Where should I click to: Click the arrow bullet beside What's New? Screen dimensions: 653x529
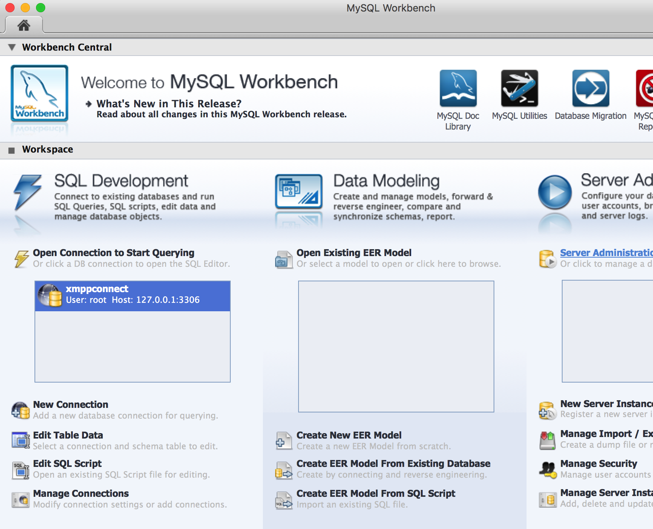[x=89, y=104]
